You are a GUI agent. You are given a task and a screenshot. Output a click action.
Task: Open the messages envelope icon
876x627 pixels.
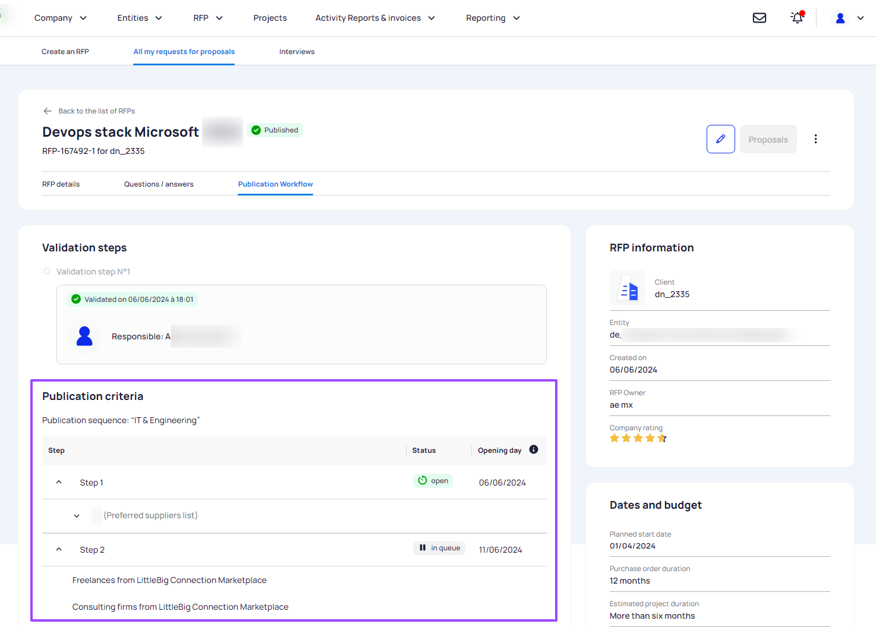tap(760, 18)
